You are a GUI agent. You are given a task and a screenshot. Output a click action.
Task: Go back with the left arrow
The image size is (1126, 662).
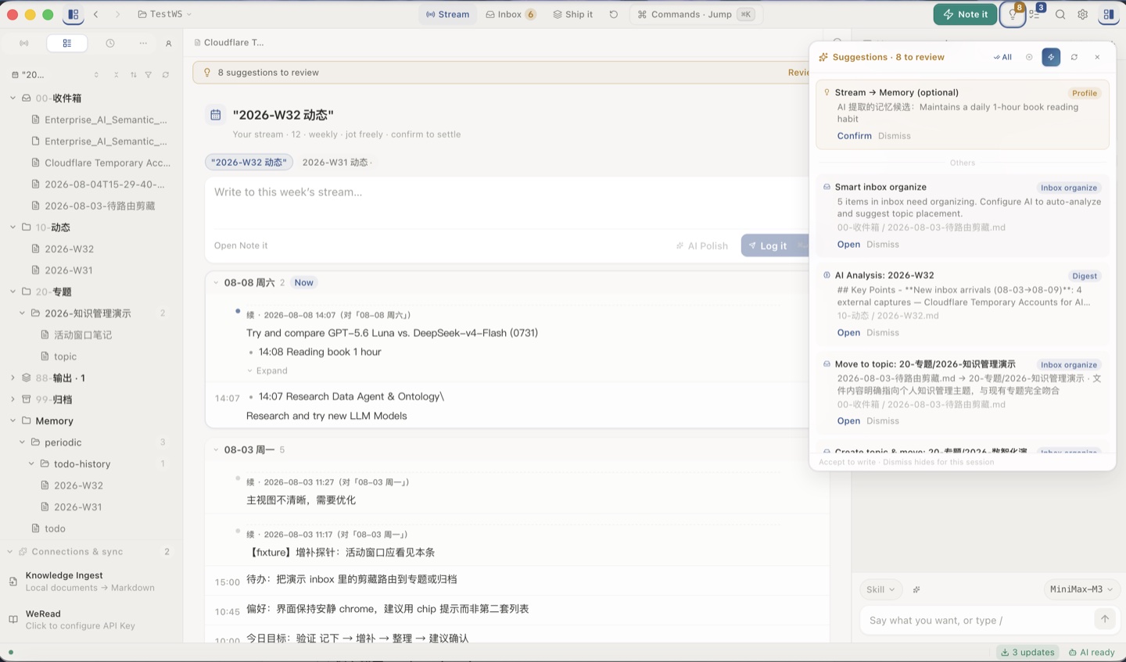(x=96, y=14)
